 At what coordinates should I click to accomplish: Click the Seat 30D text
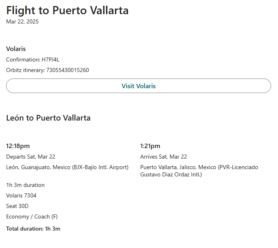[17, 206]
